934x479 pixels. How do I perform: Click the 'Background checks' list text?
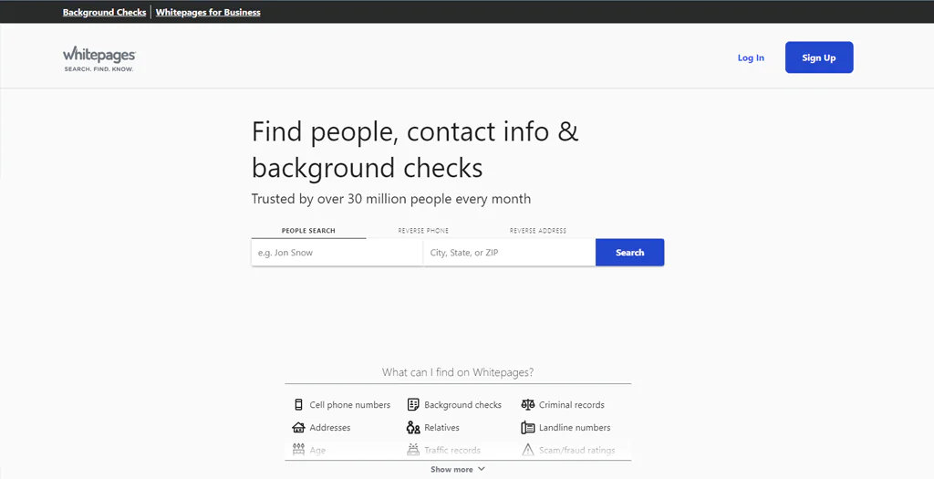point(462,405)
